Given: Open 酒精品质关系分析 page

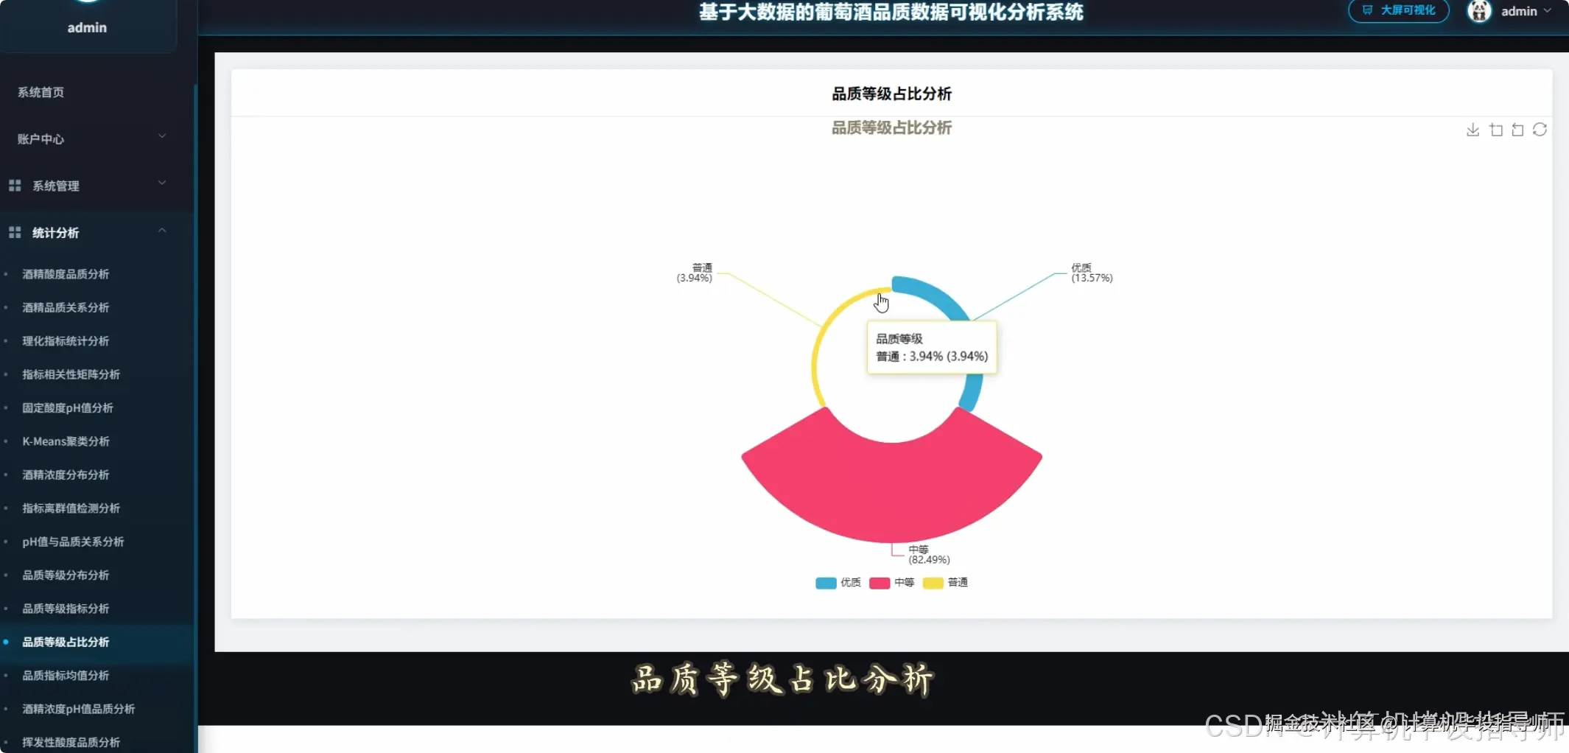Looking at the screenshot, I should (66, 307).
